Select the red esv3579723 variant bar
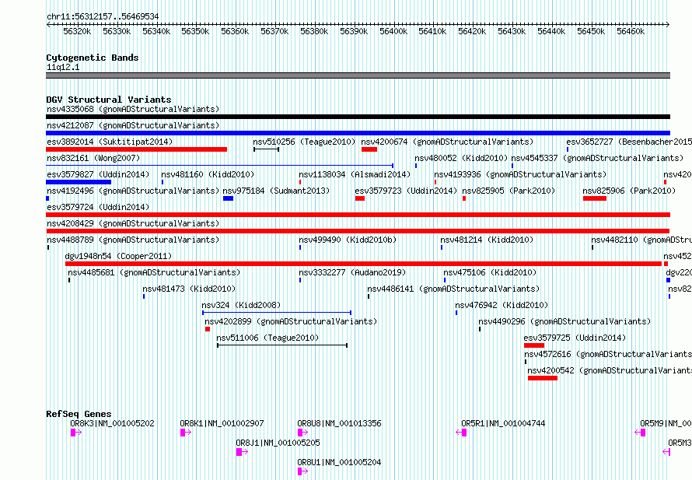692x480 pixels. (x=360, y=198)
